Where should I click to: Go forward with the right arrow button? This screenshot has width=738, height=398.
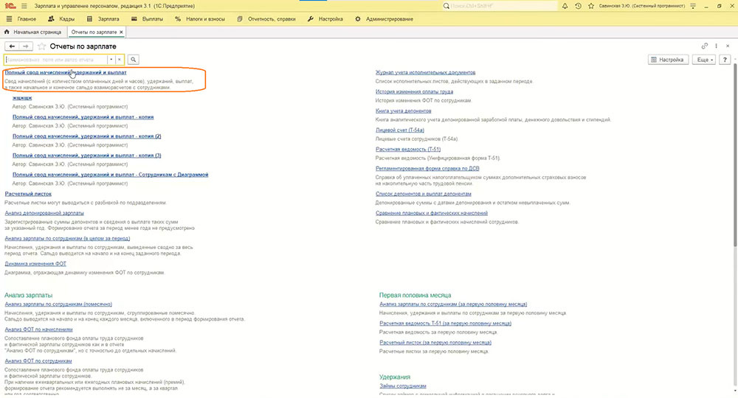26,46
